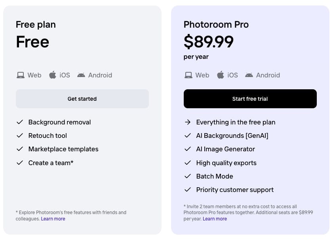Click the checkmark beside Batch Mode
This screenshot has height=239, width=335.
pyautogui.click(x=188, y=176)
